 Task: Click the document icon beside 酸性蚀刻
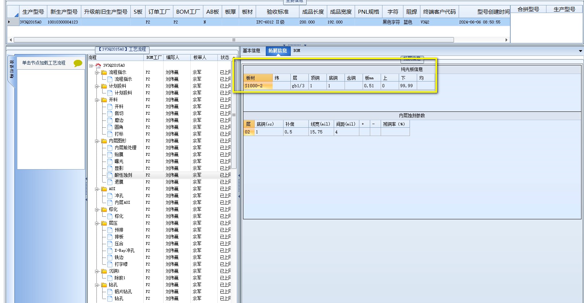[110, 175]
